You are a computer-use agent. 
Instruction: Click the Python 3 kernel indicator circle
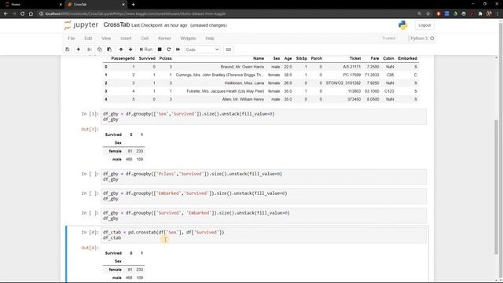pyautogui.click(x=432, y=39)
